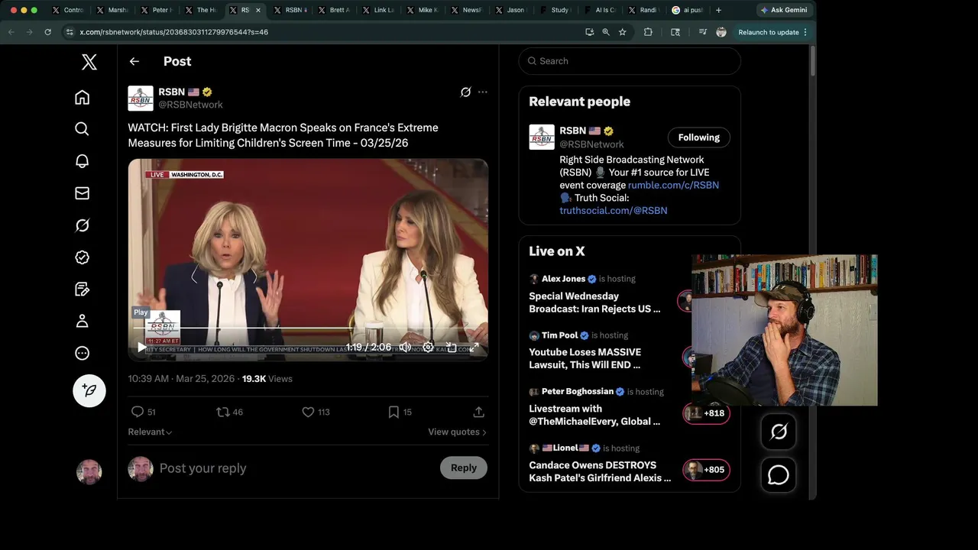Click the X Search field
Image resolution: width=978 pixels, height=550 pixels.
(x=630, y=61)
